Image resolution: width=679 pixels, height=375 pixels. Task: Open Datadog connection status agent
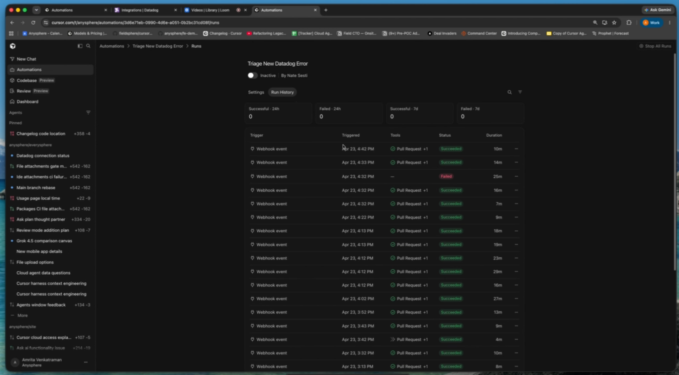pyautogui.click(x=50, y=156)
